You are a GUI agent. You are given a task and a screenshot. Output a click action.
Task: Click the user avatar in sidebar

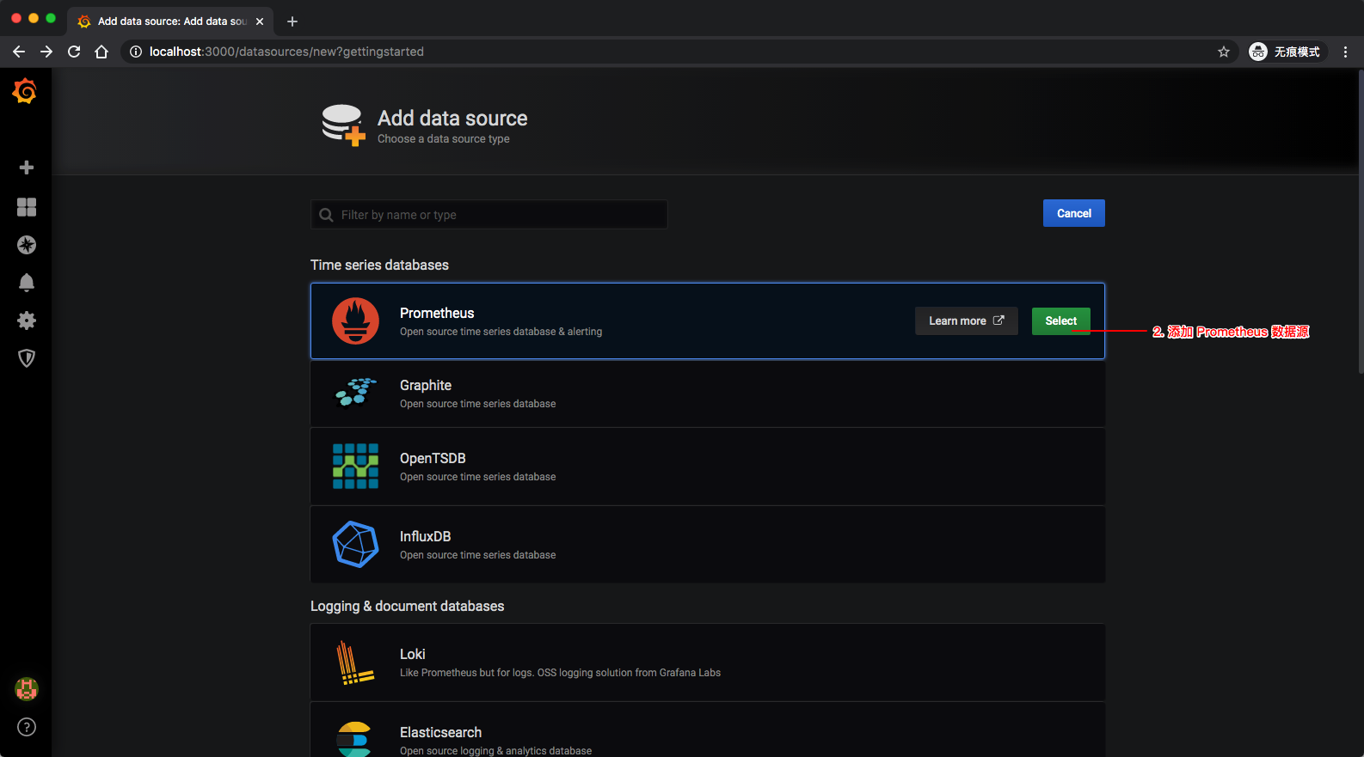27,688
